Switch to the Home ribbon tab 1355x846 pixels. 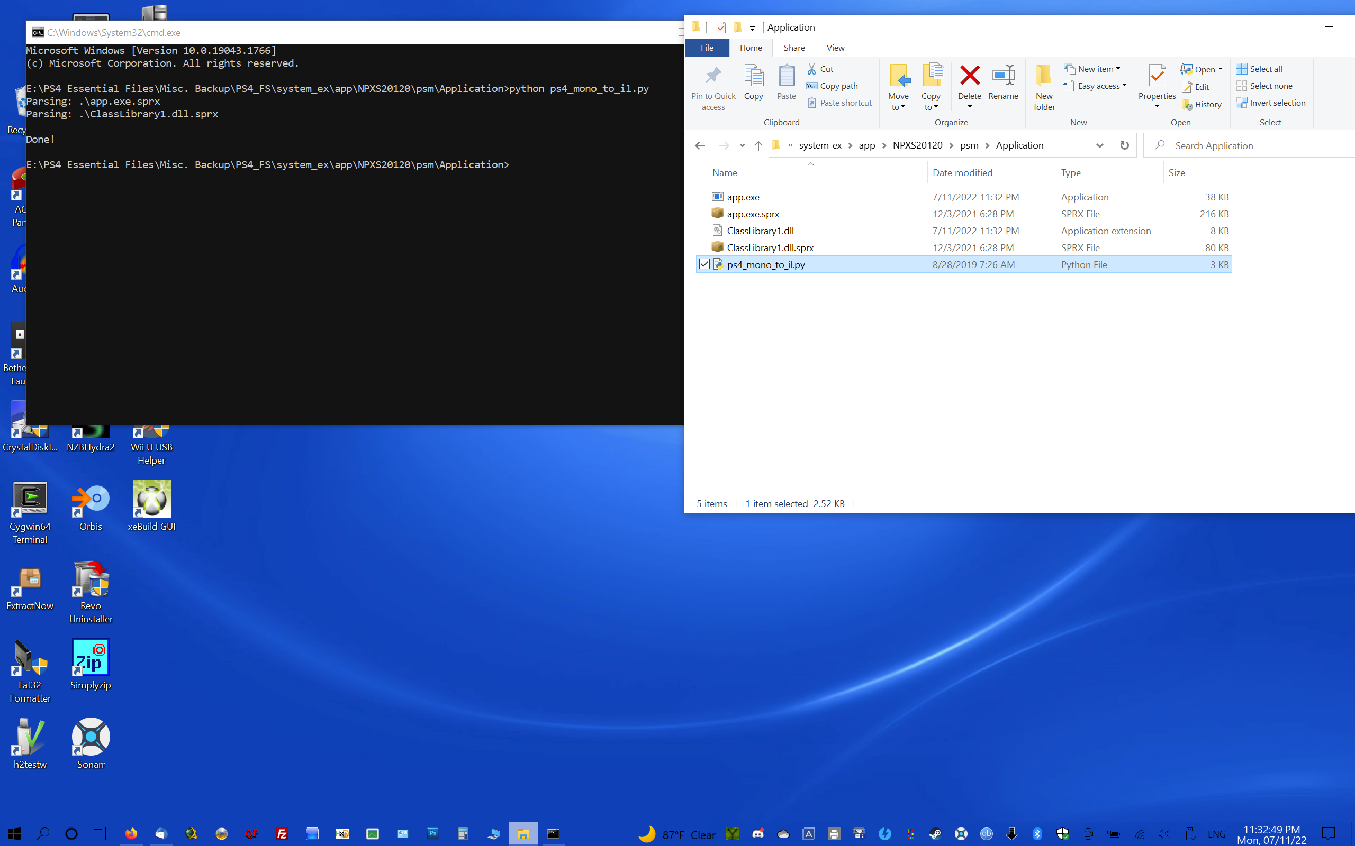tap(751, 48)
